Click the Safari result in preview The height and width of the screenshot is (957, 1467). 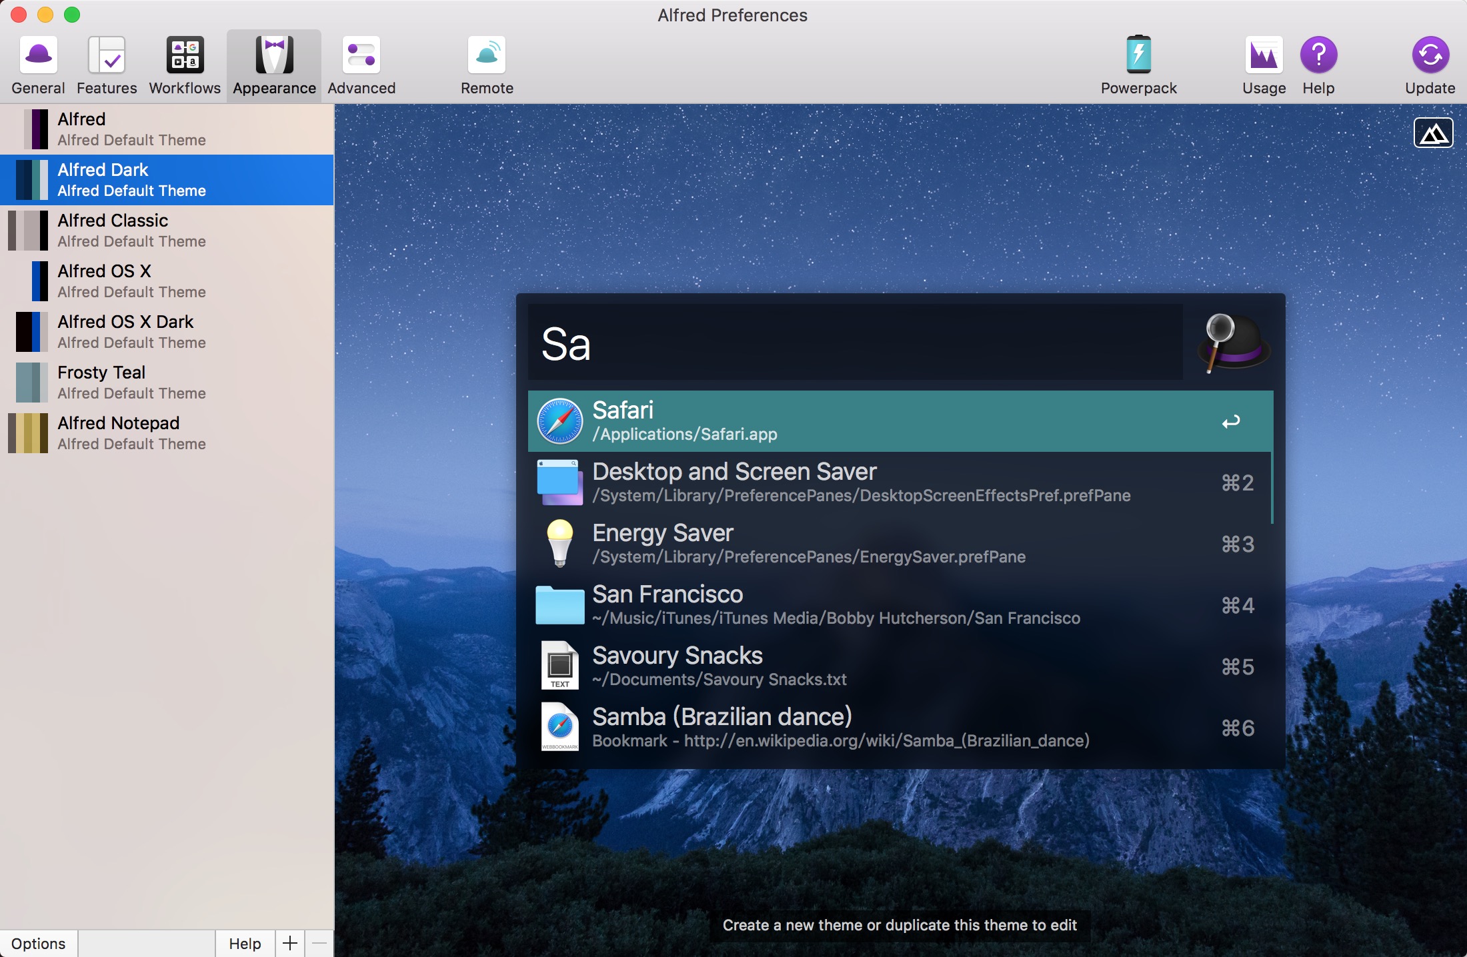coord(900,421)
